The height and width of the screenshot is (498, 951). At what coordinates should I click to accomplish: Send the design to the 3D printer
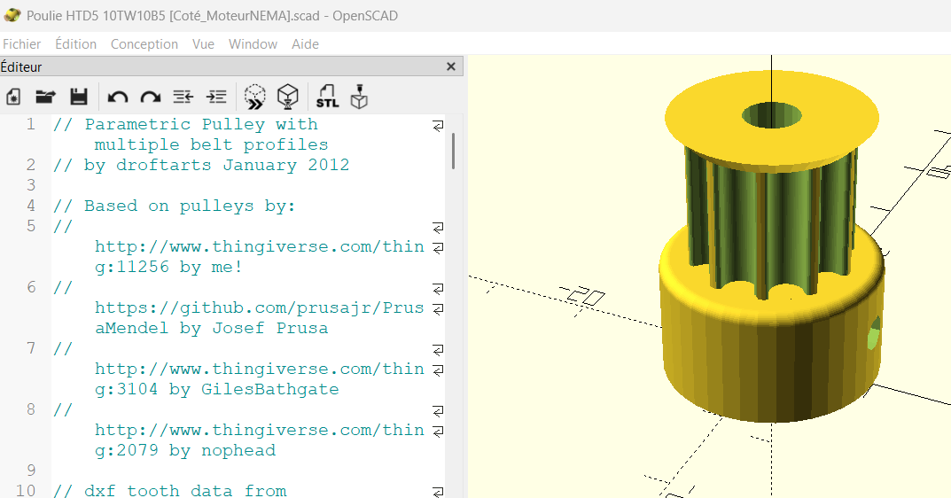coord(359,97)
